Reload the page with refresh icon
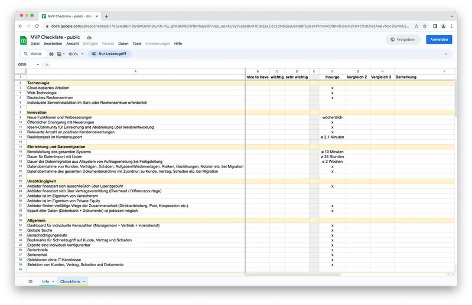The width and height of the screenshot is (472, 305). click(x=37, y=26)
